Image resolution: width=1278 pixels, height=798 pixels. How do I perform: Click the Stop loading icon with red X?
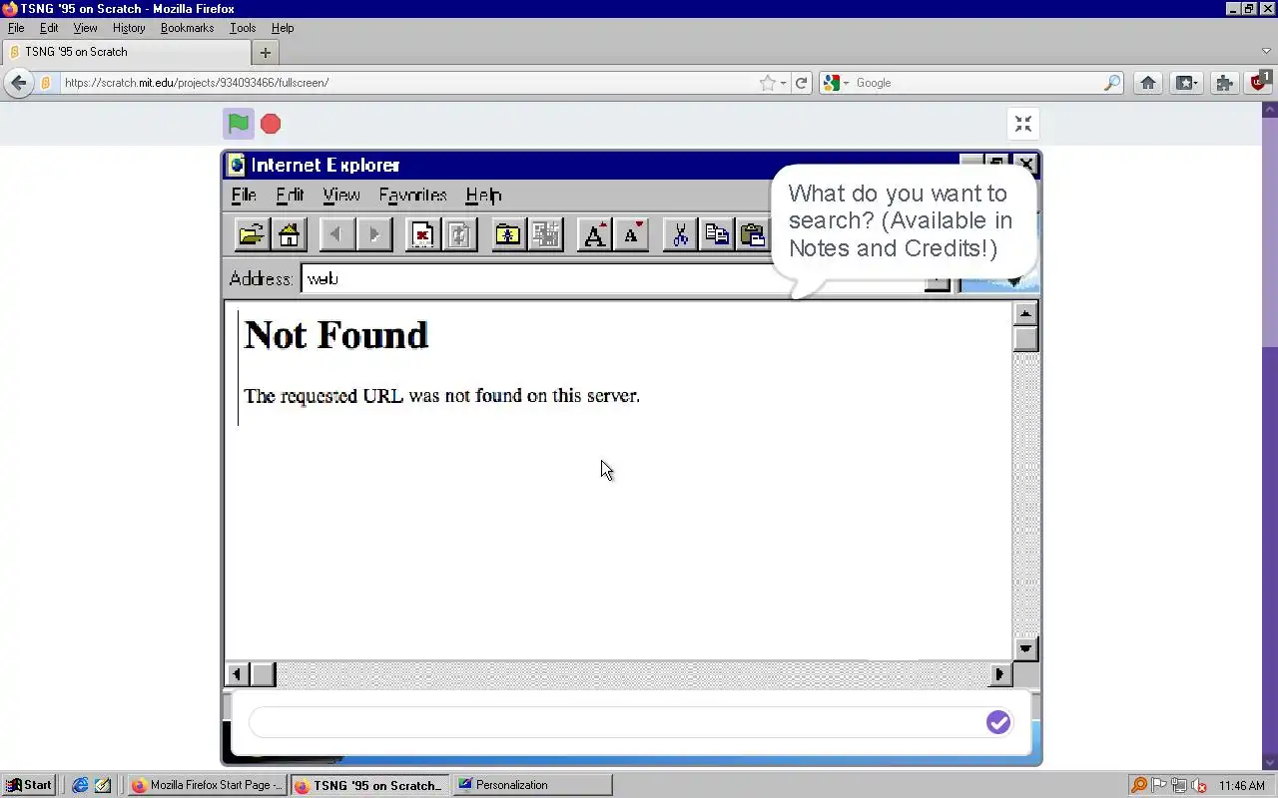pos(422,234)
